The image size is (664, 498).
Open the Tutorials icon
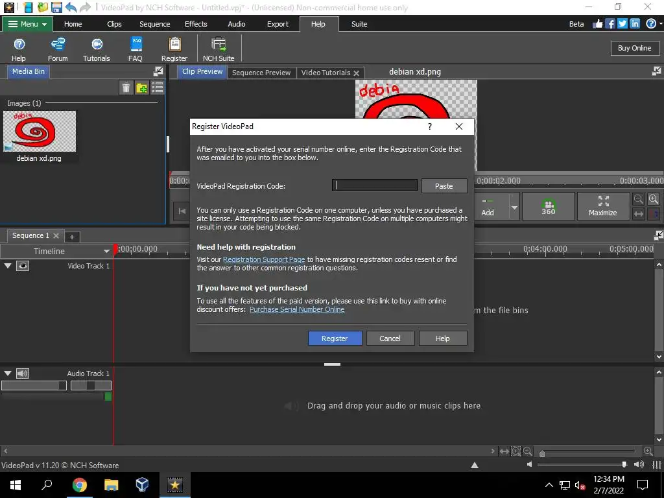(97, 49)
